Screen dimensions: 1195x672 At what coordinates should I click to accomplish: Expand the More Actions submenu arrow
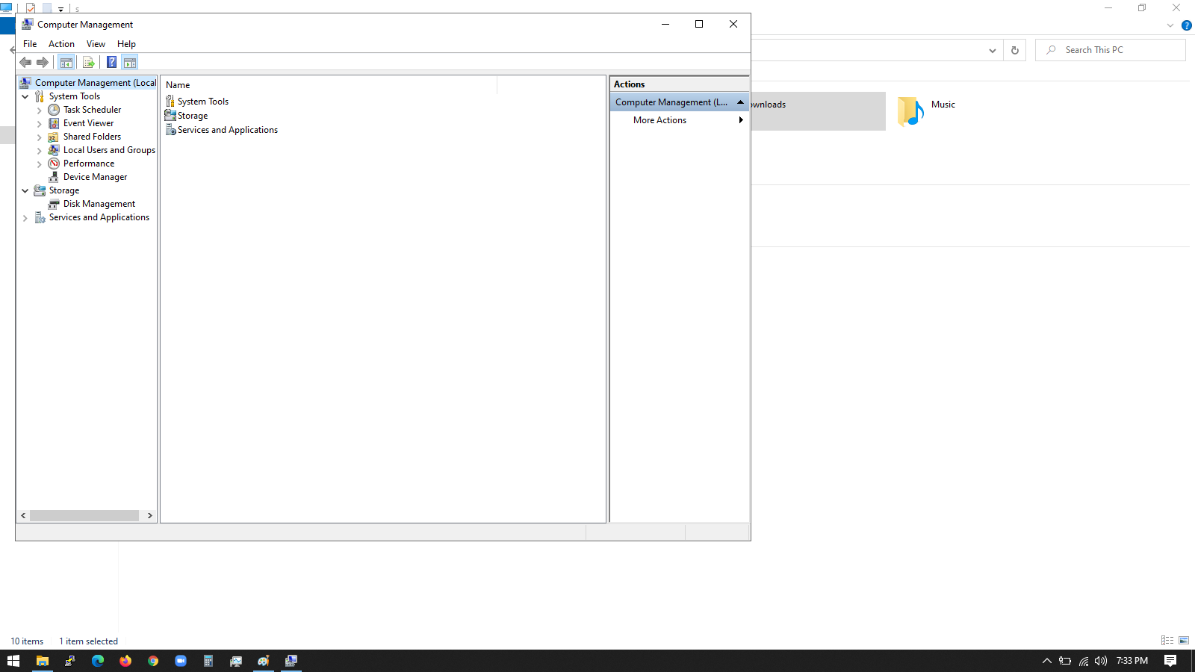740,120
